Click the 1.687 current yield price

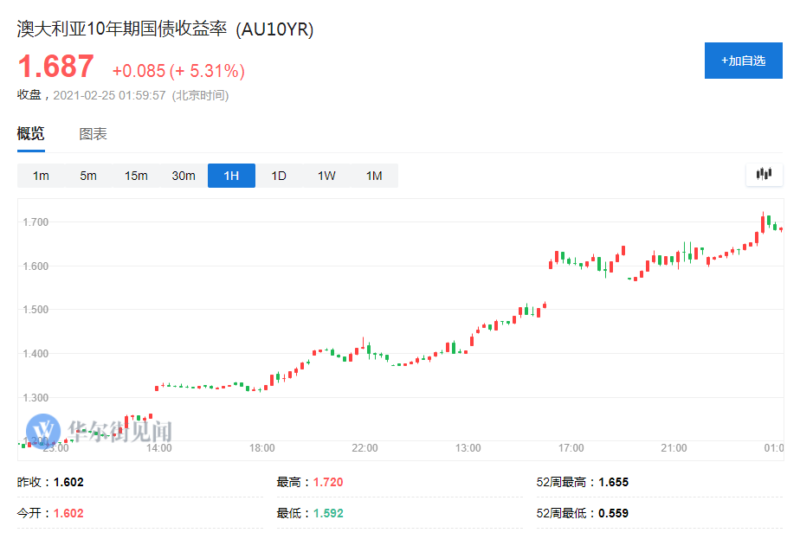[55, 67]
